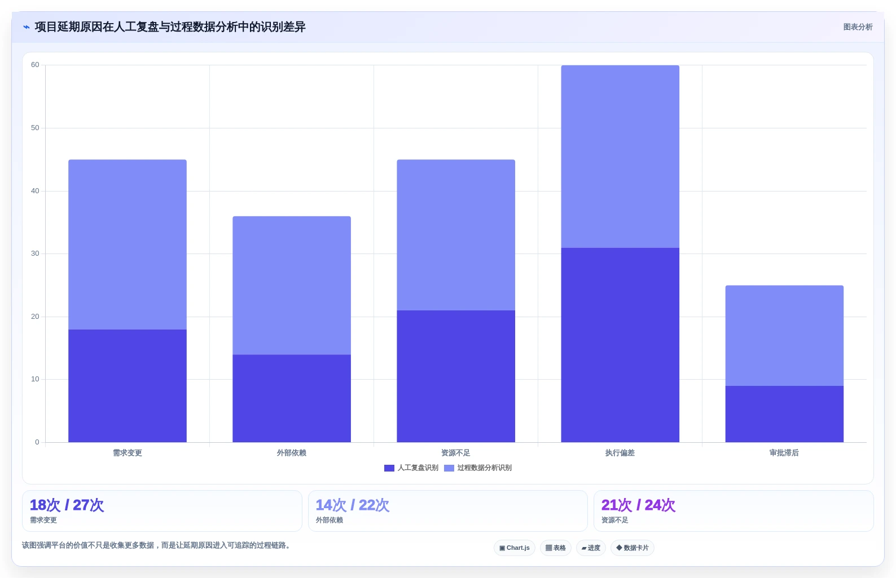The width and height of the screenshot is (896, 578).
Task: Click the 过程数据分析识别 legend label
Action: pos(485,468)
